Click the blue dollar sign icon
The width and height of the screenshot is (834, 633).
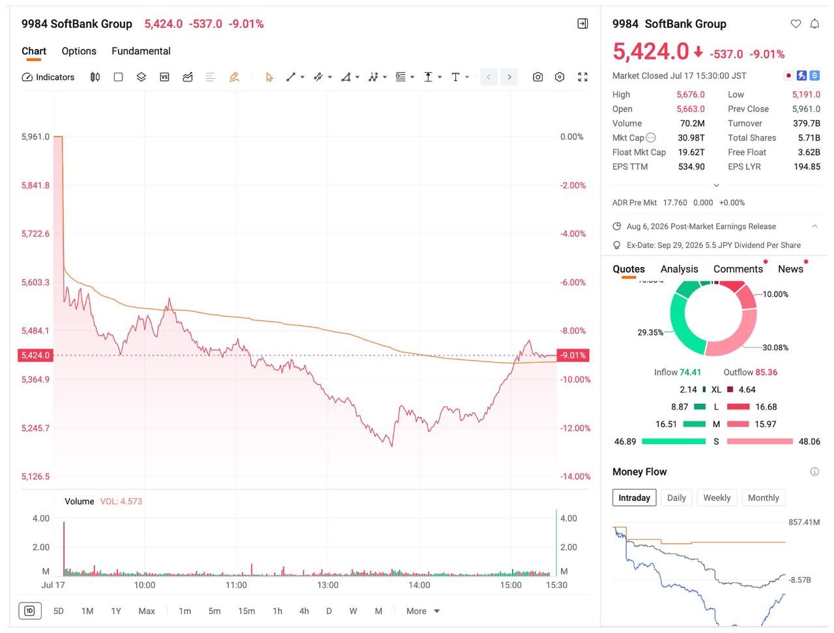pyautogui.click(x=814, y=76)
